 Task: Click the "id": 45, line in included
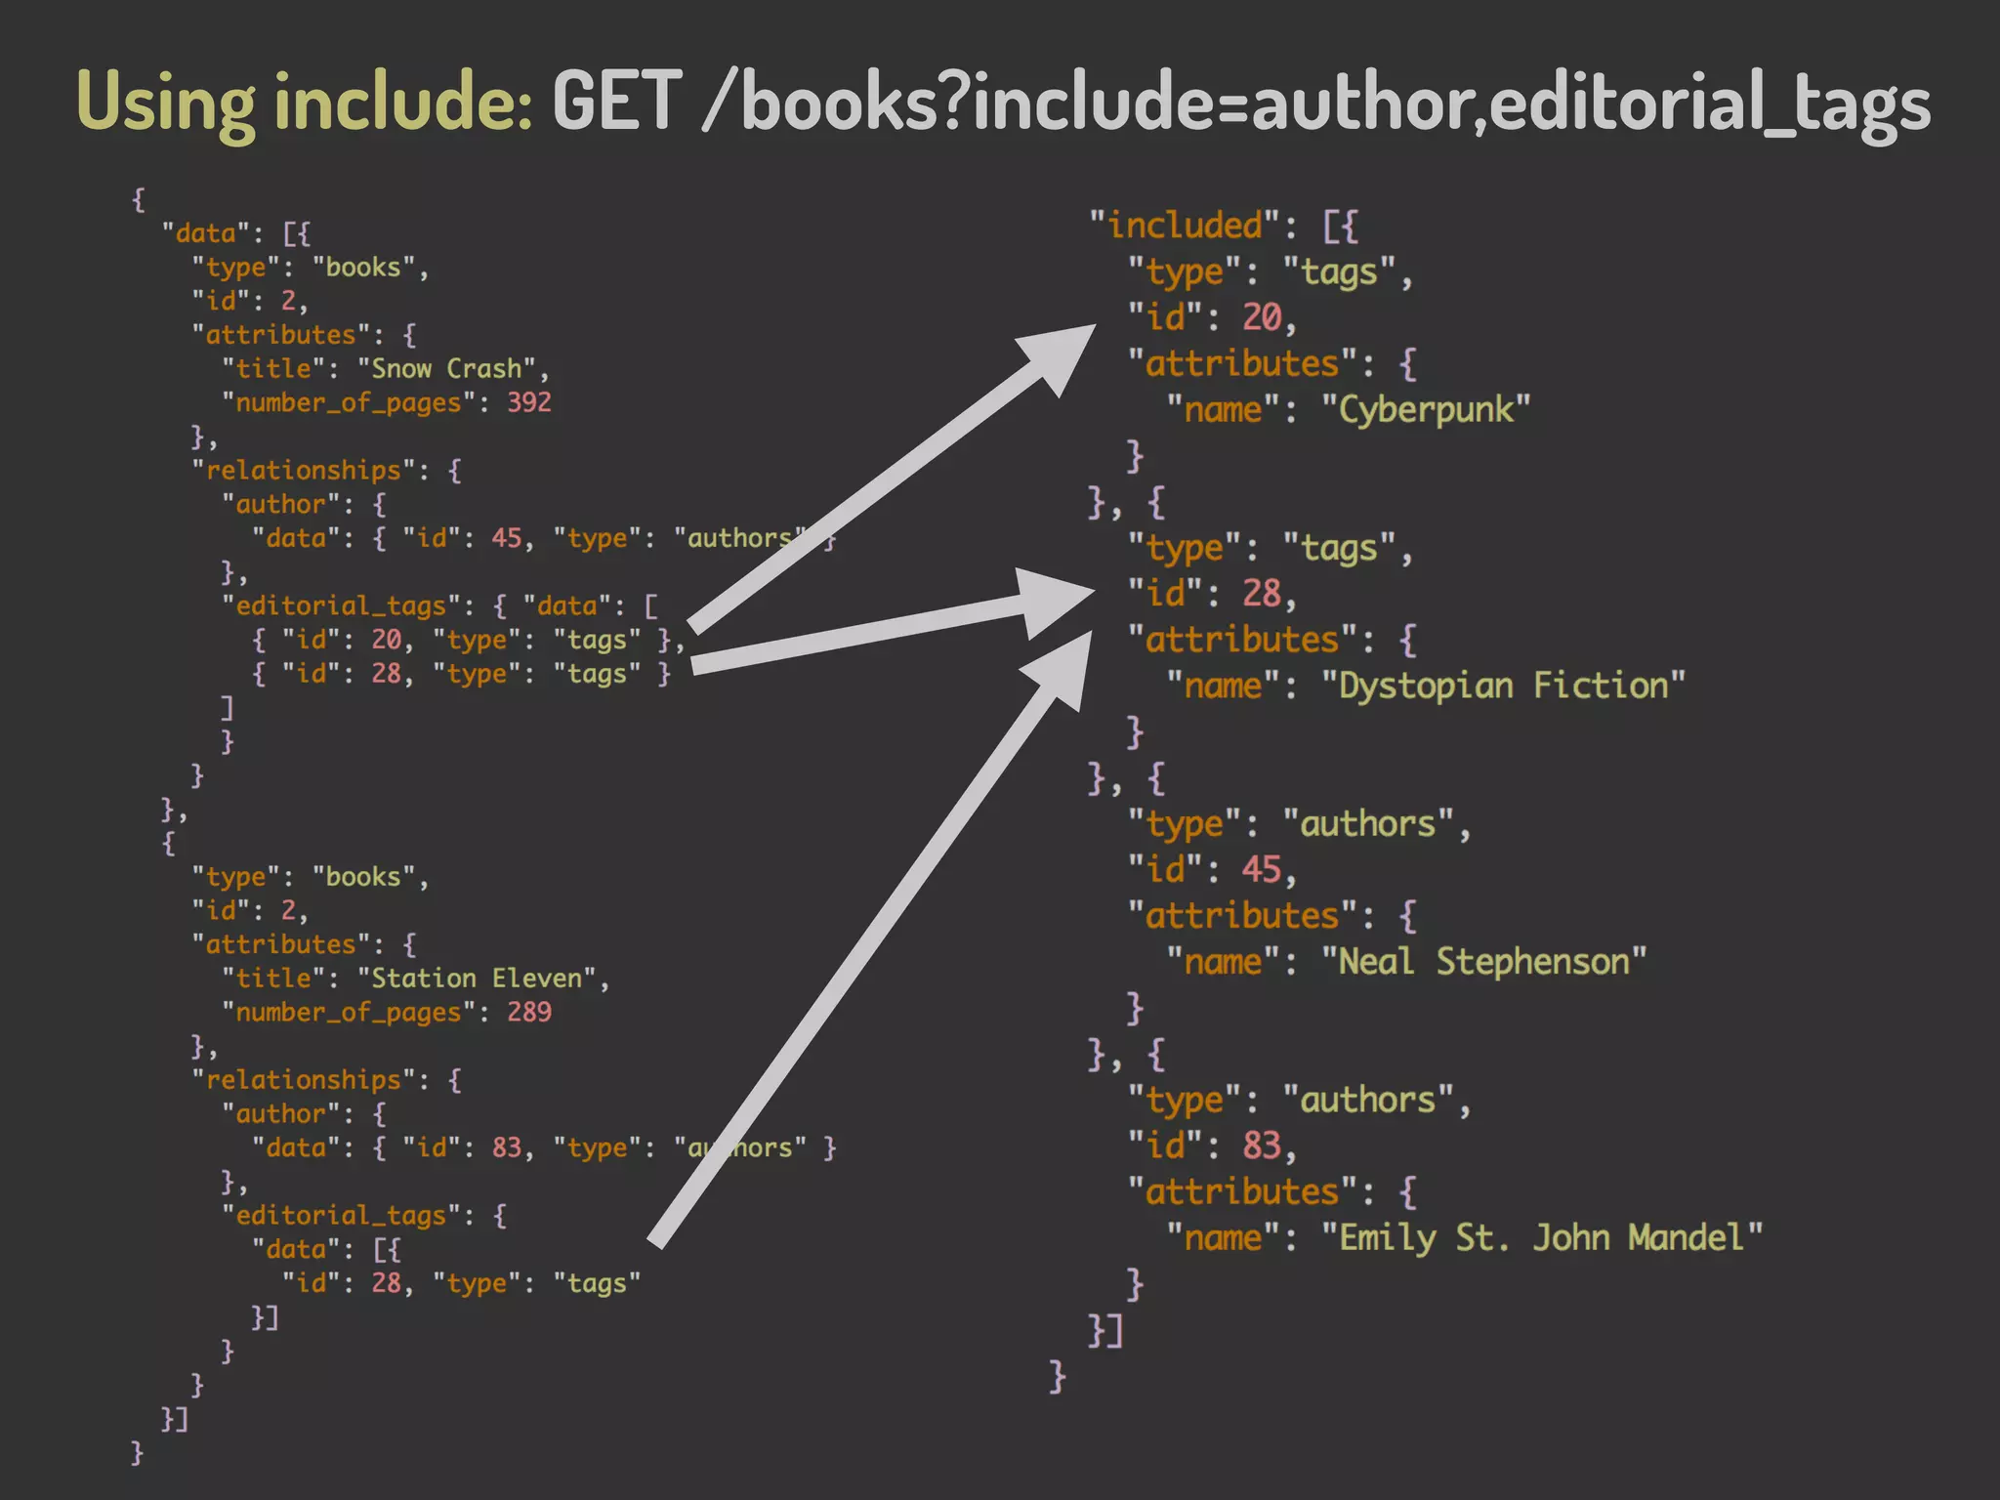1212,870
